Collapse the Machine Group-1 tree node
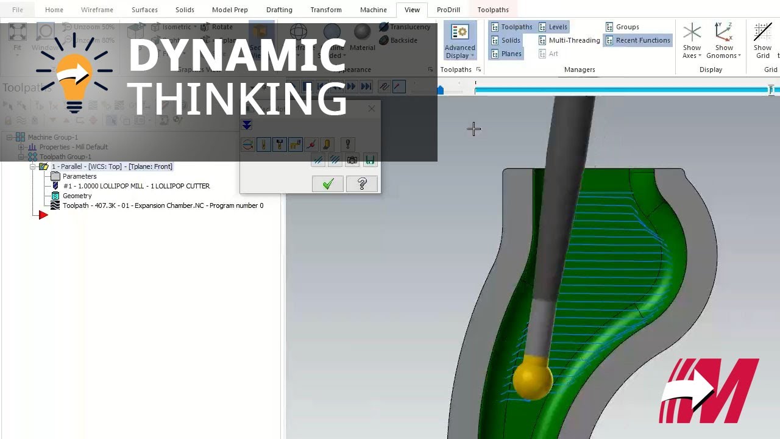This screenshot has height=439, width=780. tap(10, 137)
